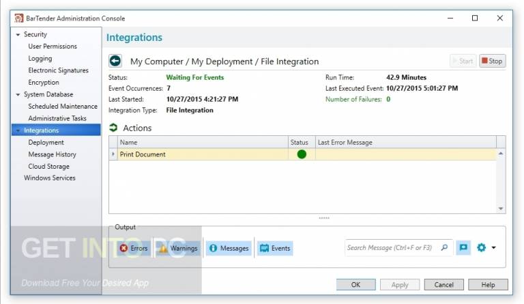Toggle the Messages filter

pyautogui.click(x=229, y=248)
